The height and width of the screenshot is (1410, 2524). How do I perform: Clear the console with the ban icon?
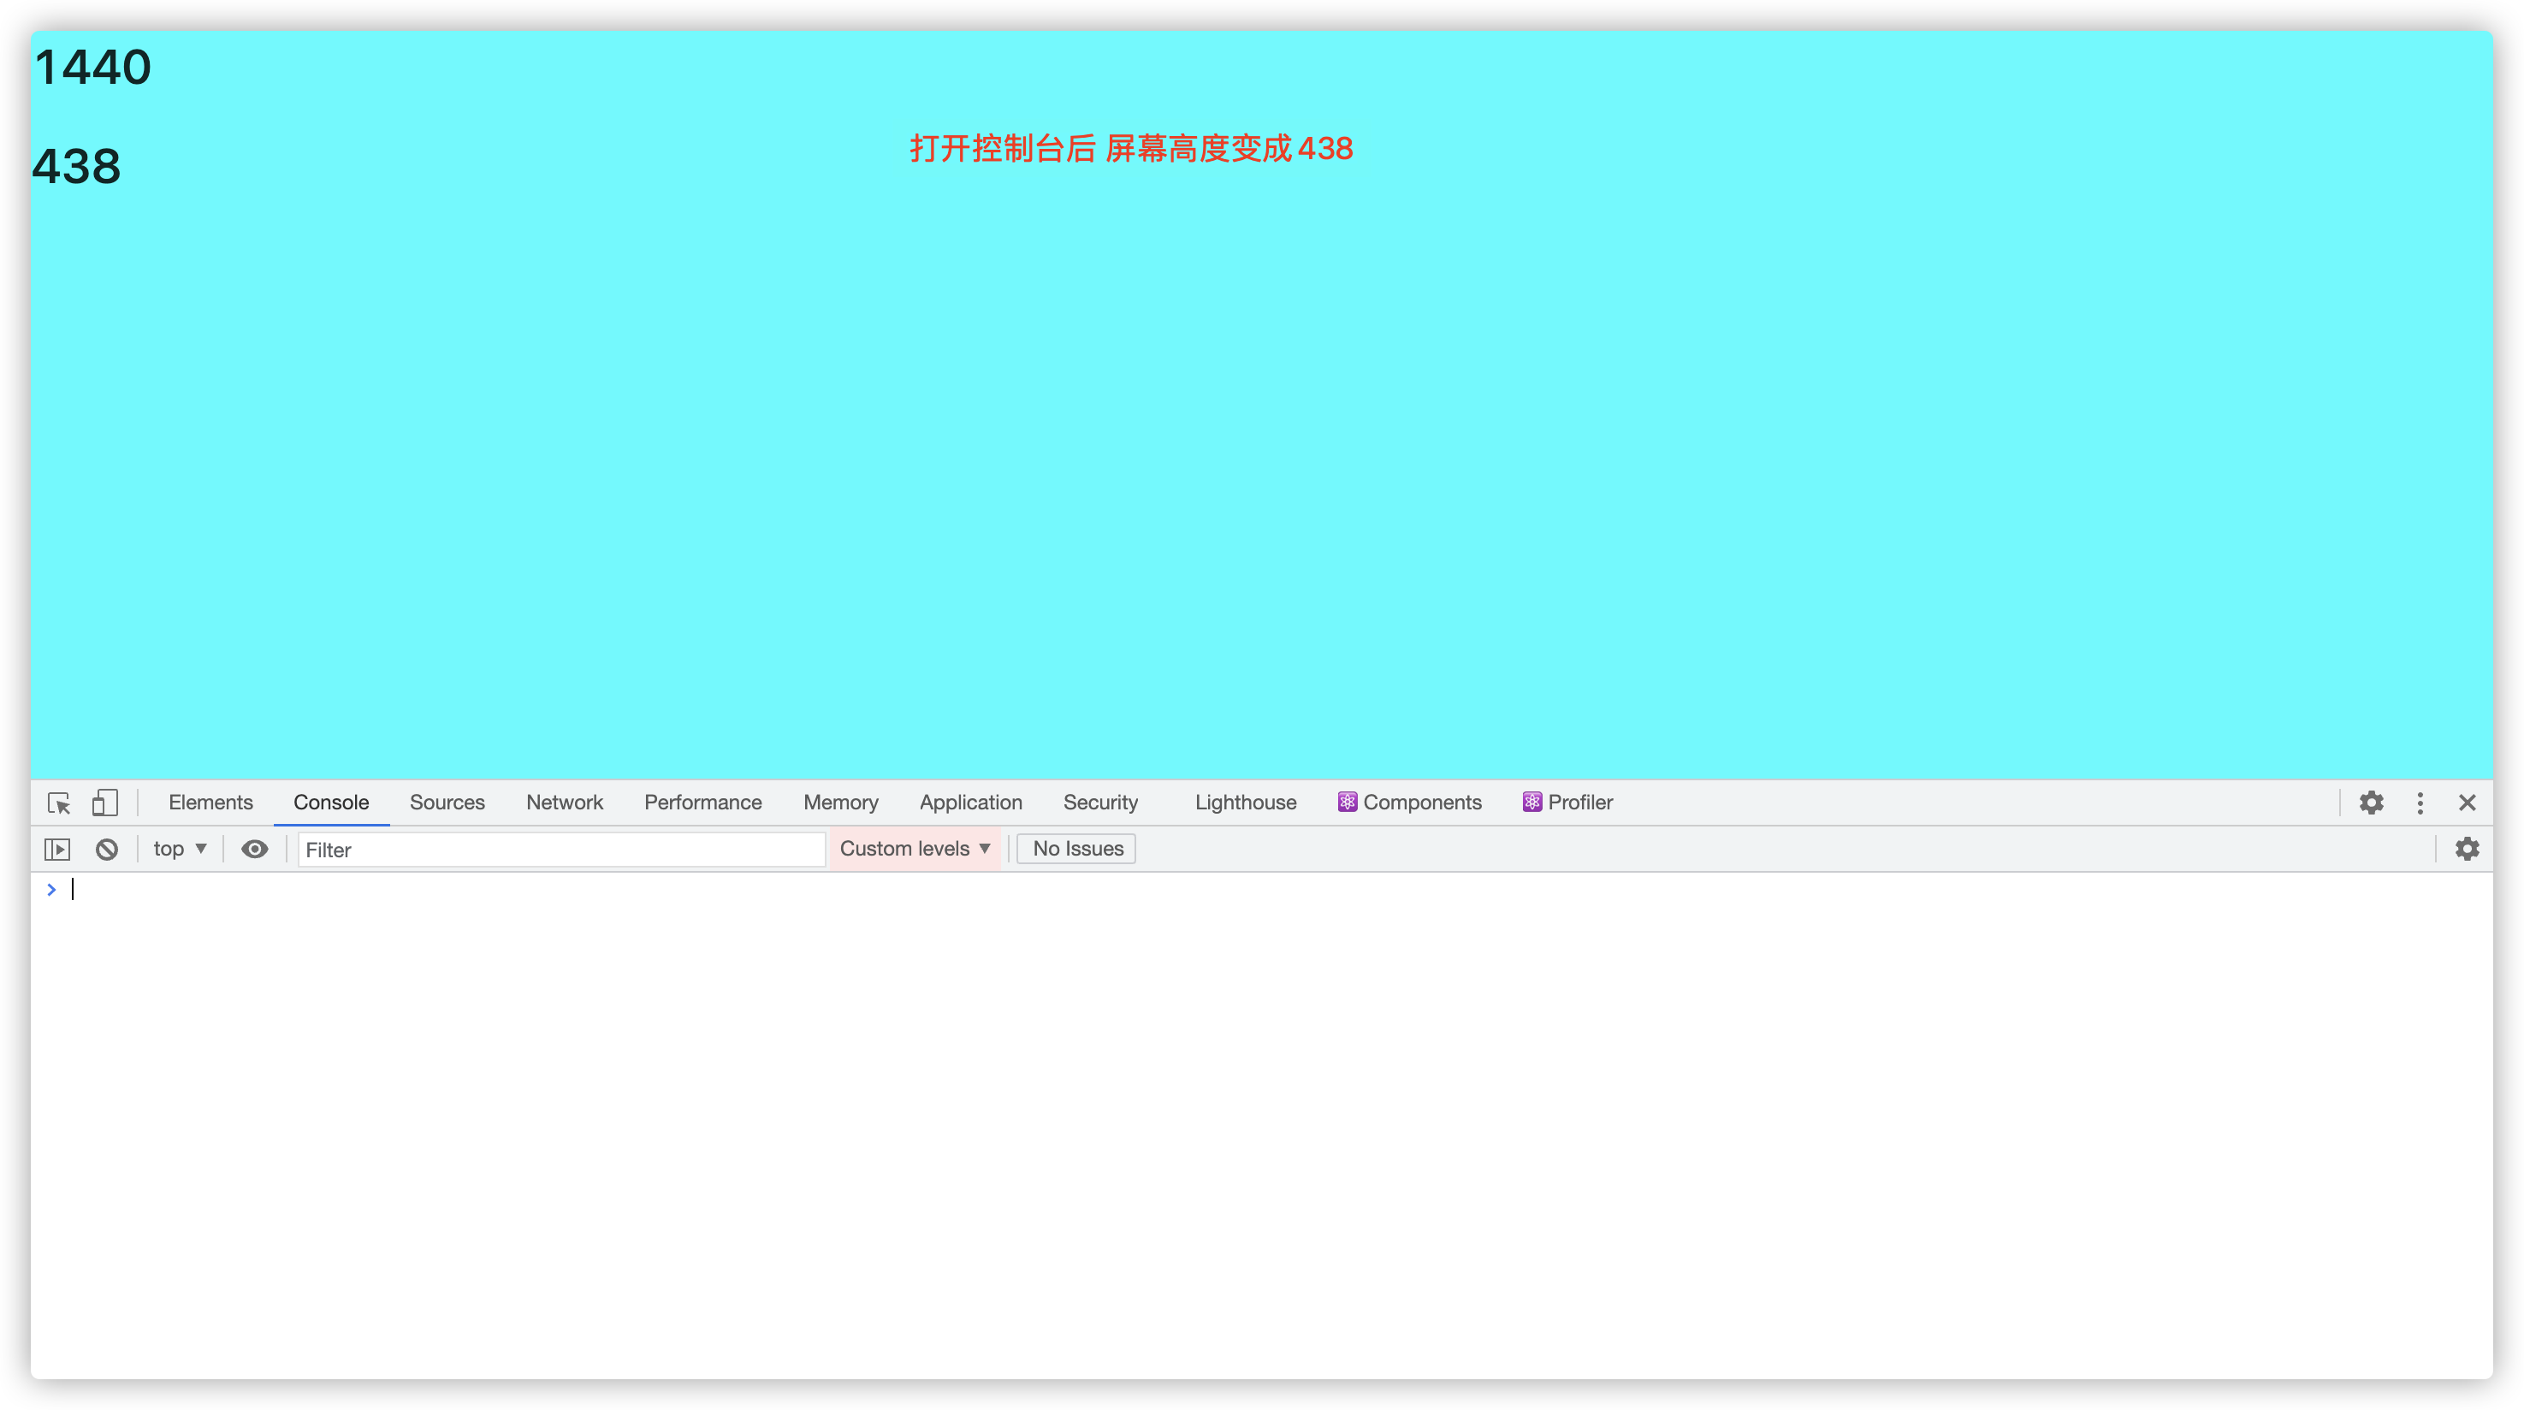107,849
